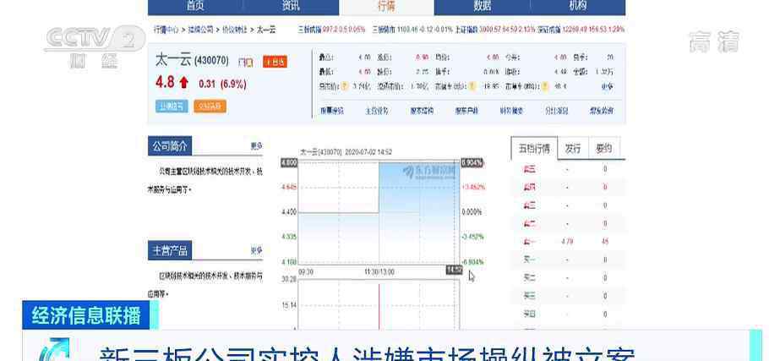This screenshot has width=769, height=361.
Task: Switch to the 发行 tab
Action: [x=573, y=148]
